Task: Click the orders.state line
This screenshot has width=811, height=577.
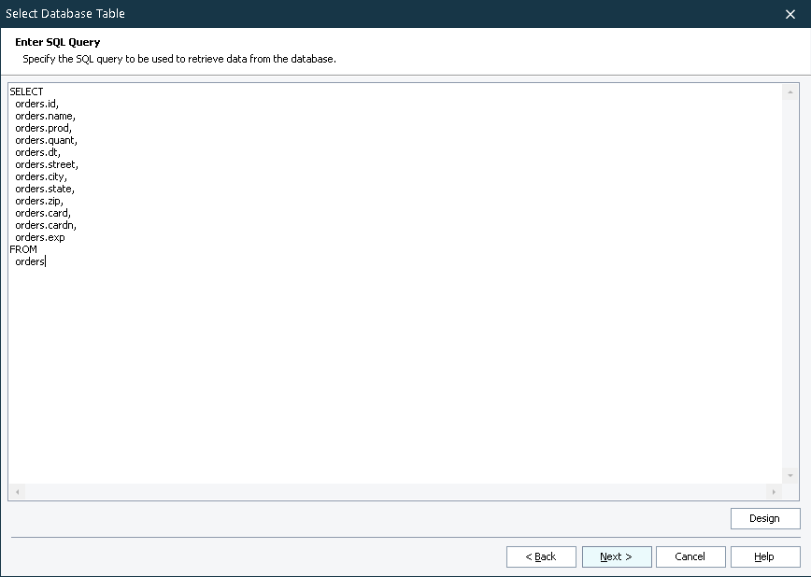Action: pyautogui.click(x=45, y=189)
